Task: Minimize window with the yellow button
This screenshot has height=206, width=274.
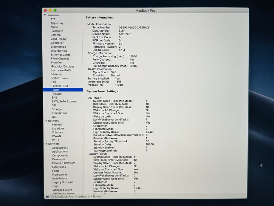Action: [50, 10]
